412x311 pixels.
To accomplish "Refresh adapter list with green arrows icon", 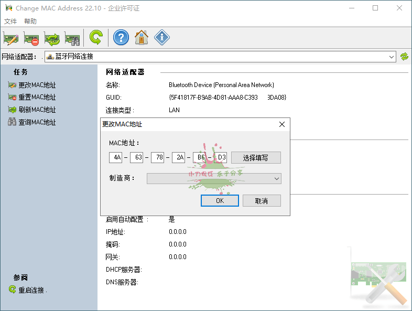I will (404, 57).
